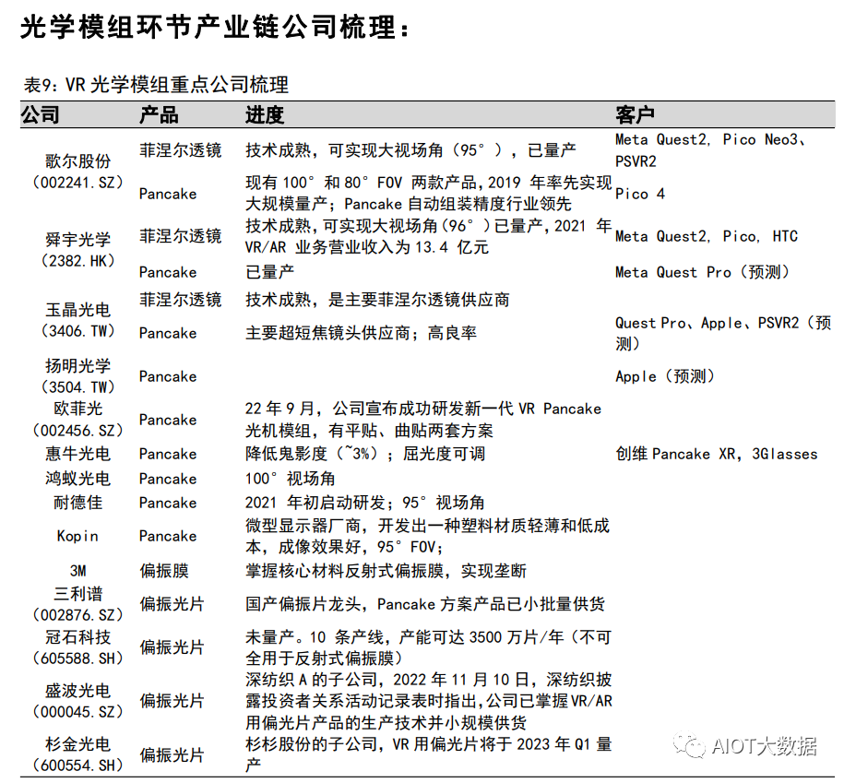The height and width of the screenshot is (783, 844).
Task: Click the Pancake product label for 舜宇光学
Action: (166, 272)
